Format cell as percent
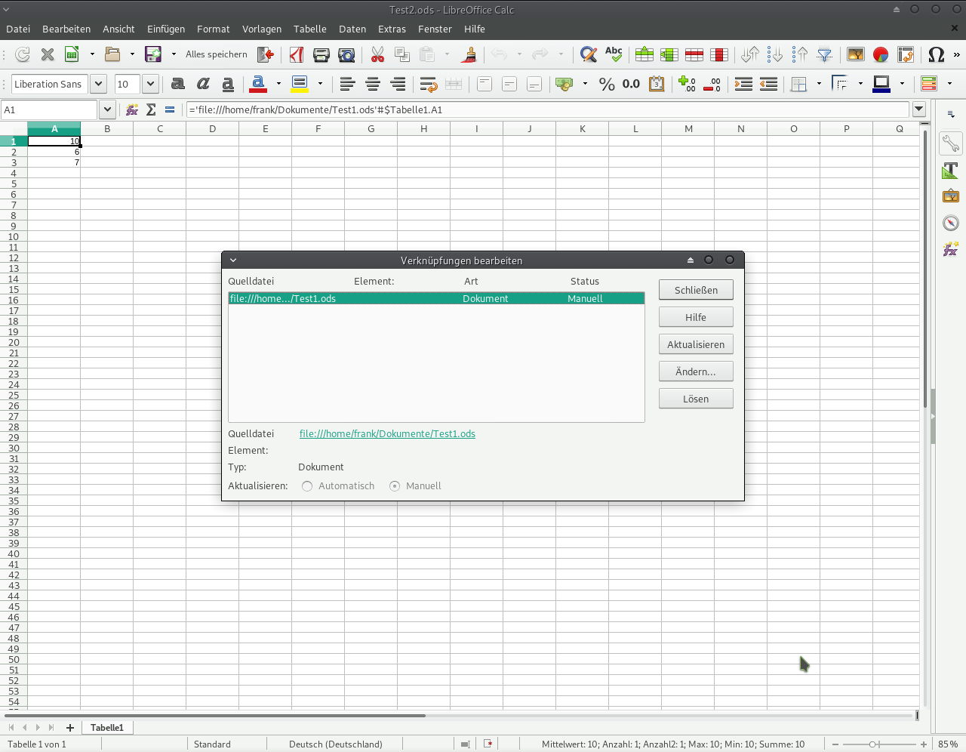 point(607,84)
